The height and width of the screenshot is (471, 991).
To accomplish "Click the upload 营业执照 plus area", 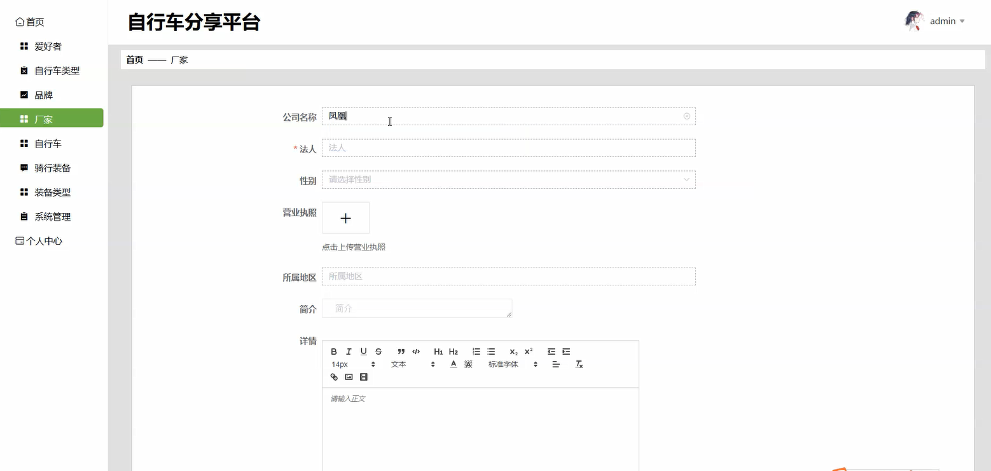I will click(345, 217).
